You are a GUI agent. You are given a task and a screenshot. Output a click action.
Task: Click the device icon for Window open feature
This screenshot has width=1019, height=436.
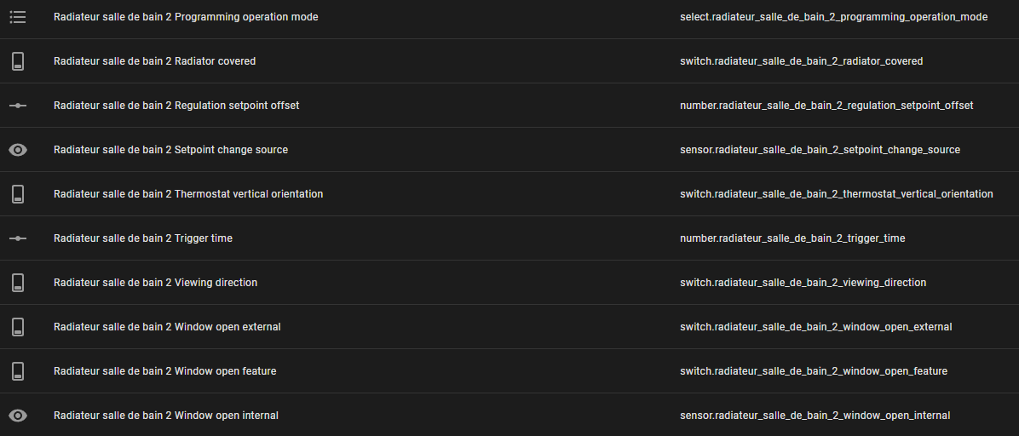coord(18,371)
